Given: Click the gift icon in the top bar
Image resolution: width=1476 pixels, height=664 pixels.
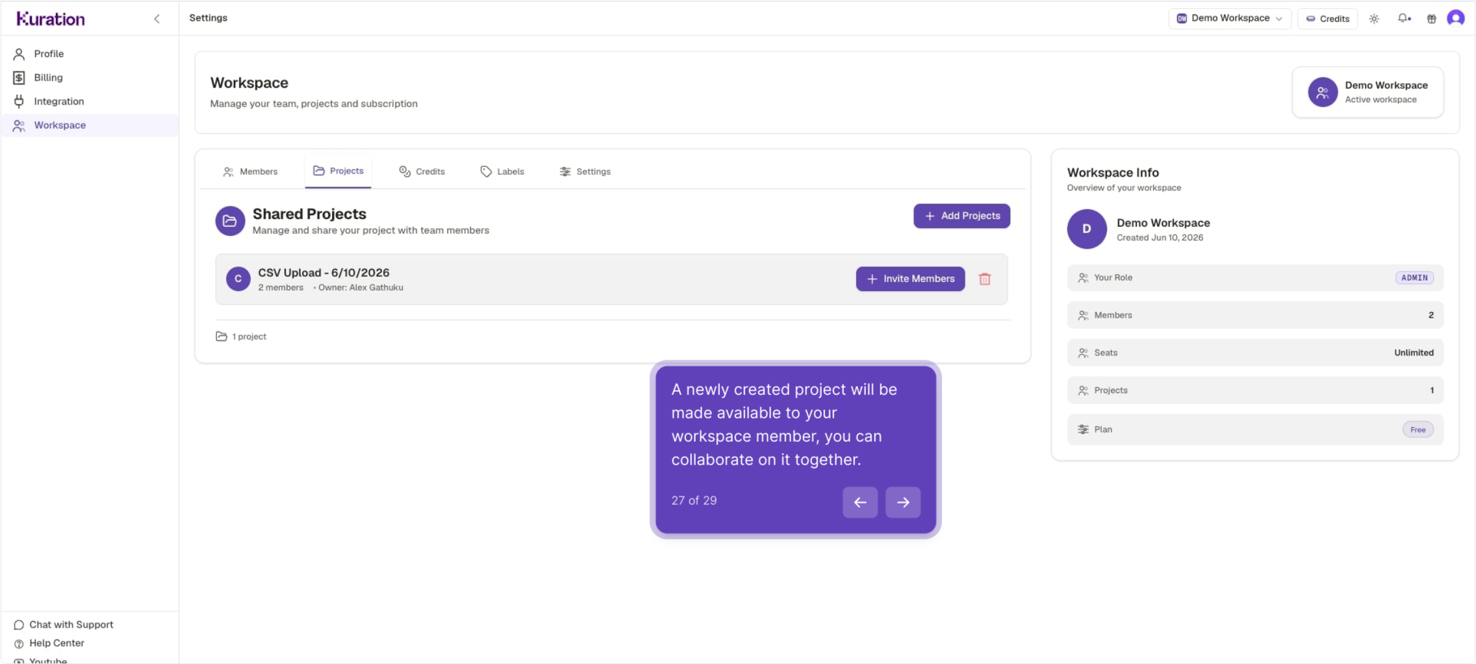Looking at the screenshot, I should point(1431,19).
